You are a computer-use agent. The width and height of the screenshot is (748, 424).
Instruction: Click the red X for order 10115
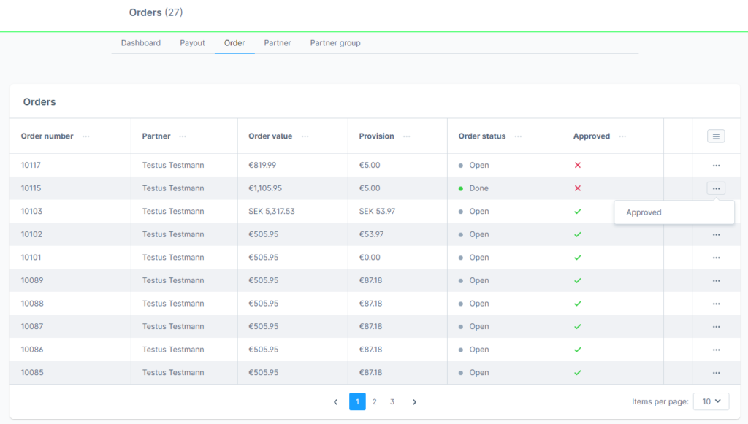point(577,188)
